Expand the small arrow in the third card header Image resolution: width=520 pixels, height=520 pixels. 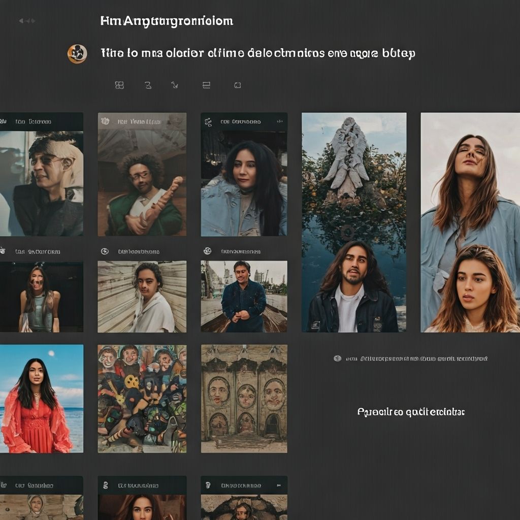click(279, 122)
